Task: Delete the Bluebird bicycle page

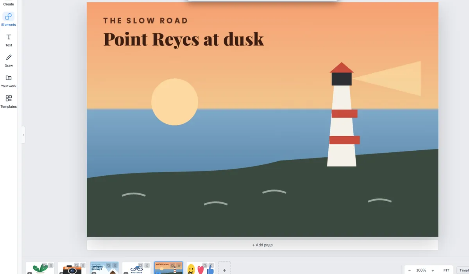Action: [147, 265]
